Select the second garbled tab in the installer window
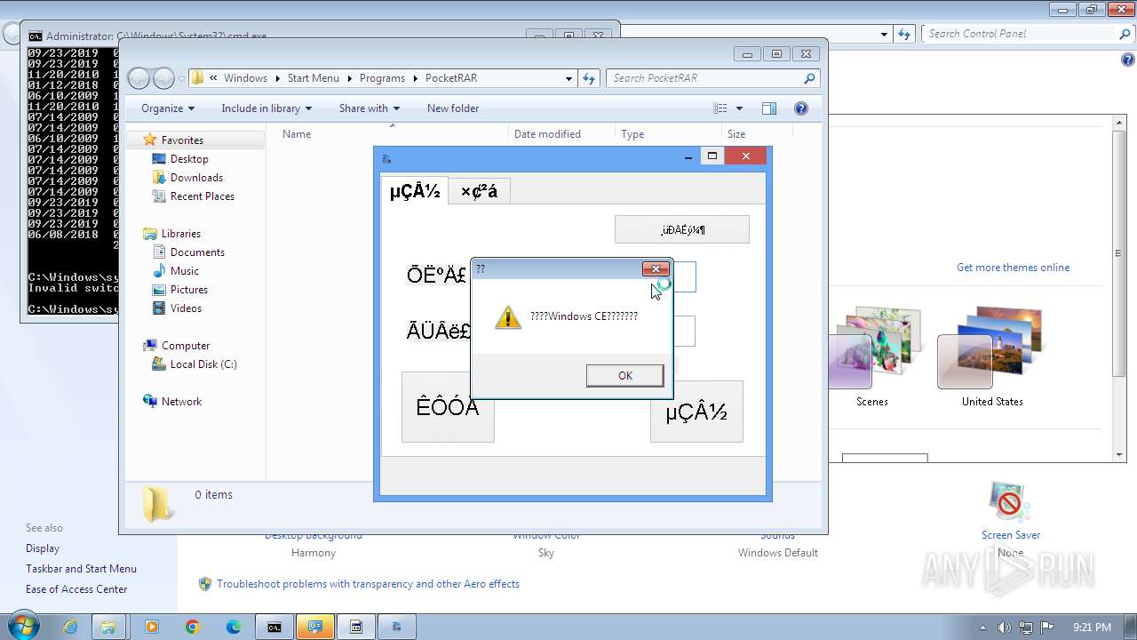 [x=479, y=191]
